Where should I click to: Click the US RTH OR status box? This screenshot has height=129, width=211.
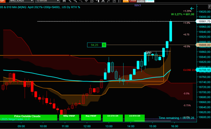(135, 118)
